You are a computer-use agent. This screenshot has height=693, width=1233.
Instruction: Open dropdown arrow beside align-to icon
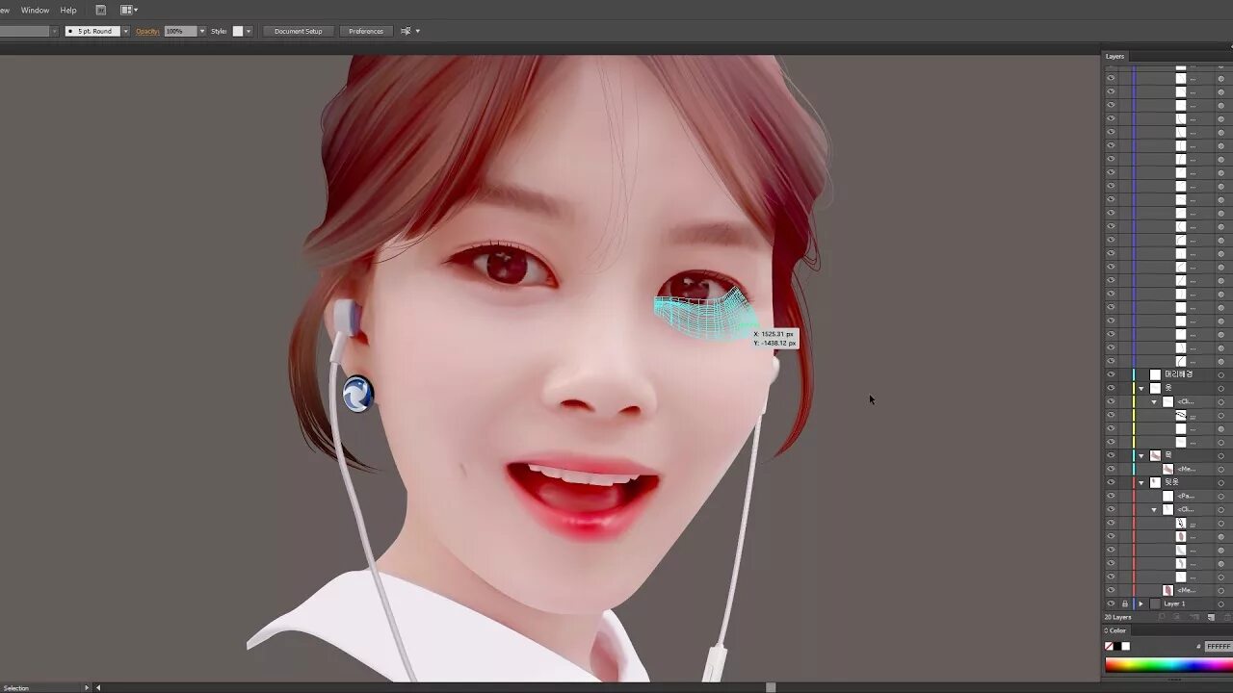(417, 31)
